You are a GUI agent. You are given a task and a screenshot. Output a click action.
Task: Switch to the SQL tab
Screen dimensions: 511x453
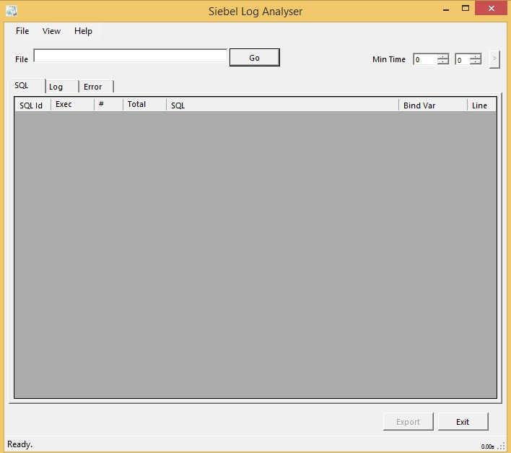(27, 86)
